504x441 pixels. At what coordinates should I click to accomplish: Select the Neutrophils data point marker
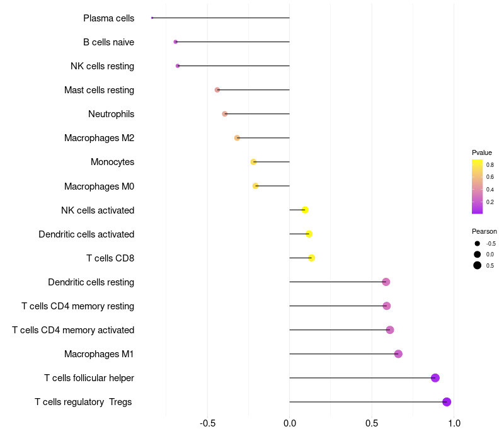[225, 114]
